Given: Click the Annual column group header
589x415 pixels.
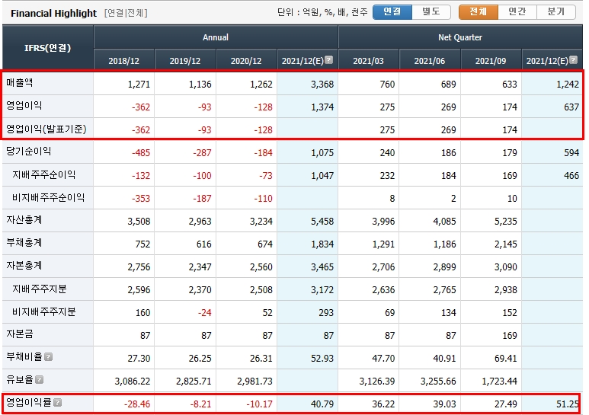Looking at the screenshot, I should point(216,37).
